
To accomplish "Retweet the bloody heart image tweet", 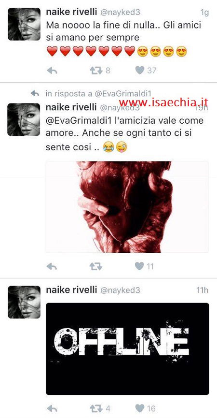I will click(x=96, y=266).
